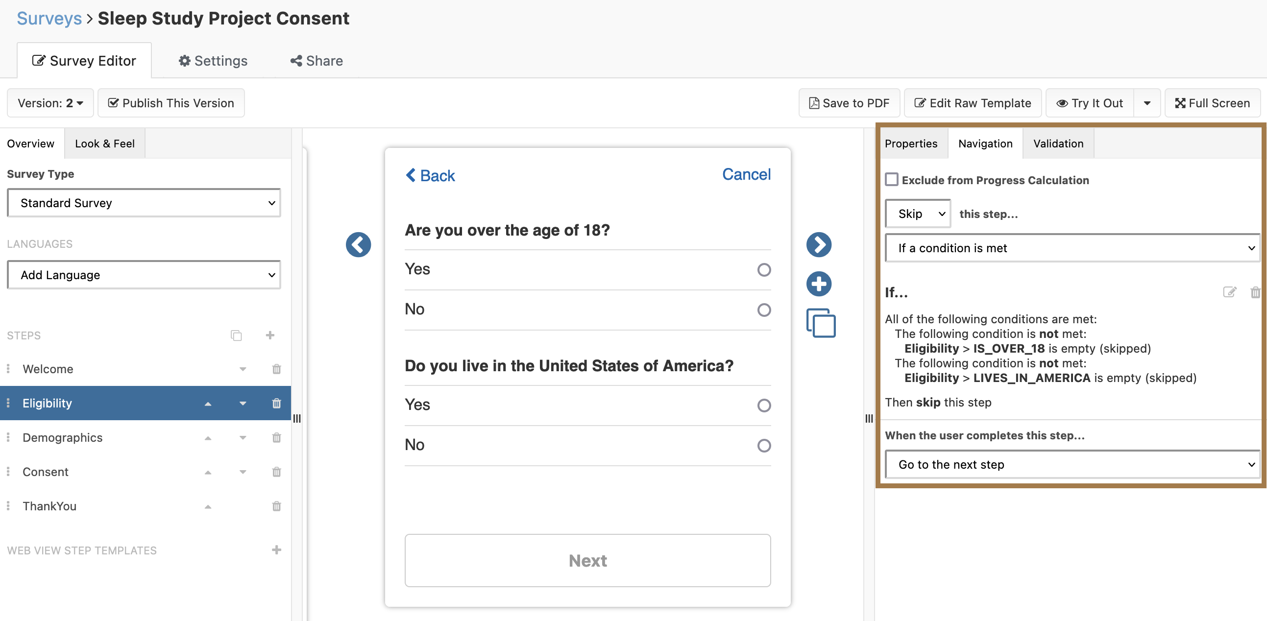1267x621 pixels.
Task: Click the previous step arrow icon
Action: click(x=358, y=244)
